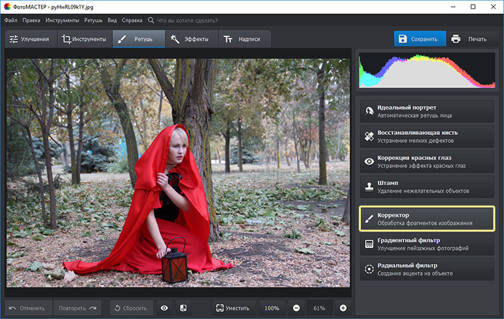Select the Восстанавливающая кисть tool
This screenshot has height=319, width=504.
point(427,136)
